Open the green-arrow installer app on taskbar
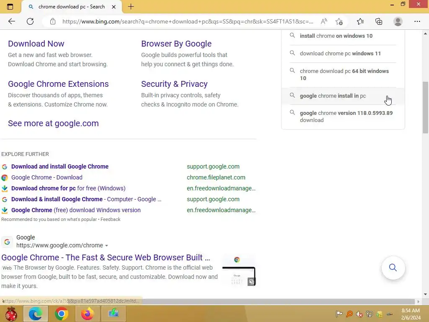 [x=113, y=314]
